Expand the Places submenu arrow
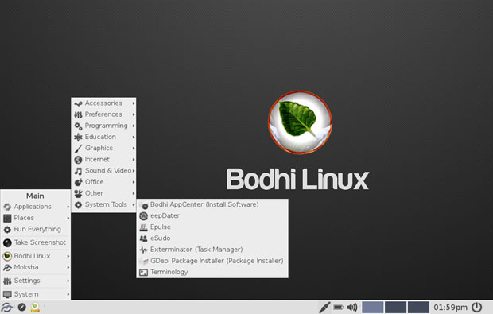Image resolution: width=493 pixels, height=314 pixels. click(68, 218)
